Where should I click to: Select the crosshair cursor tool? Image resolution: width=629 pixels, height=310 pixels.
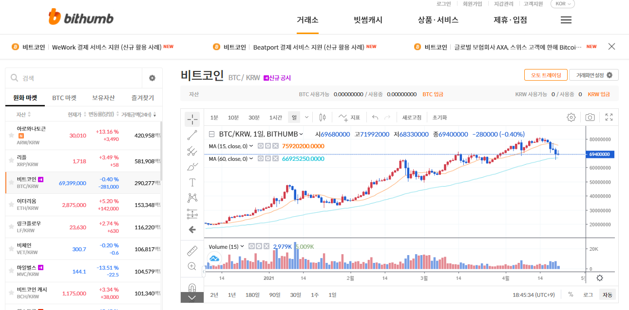coord(192,119)
